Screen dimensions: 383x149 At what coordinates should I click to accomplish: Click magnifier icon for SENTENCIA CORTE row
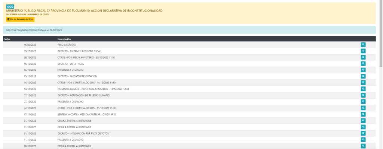tap(363, 114)
